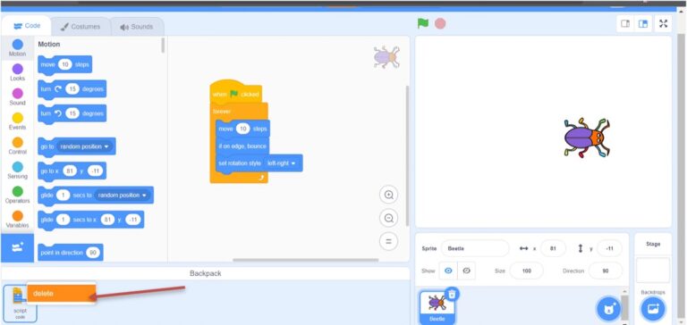Open the left-right rotation style dropdown

[282, 163]
